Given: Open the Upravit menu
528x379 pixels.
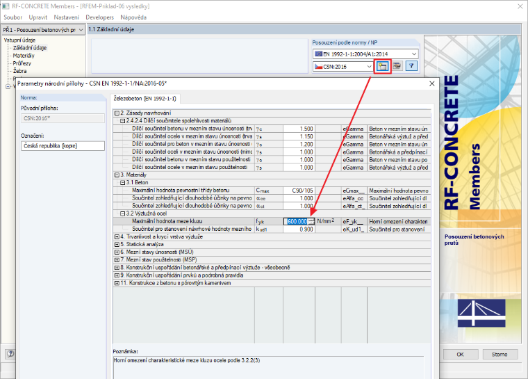Looking at the screenshot, I should [x=38, y=17].
